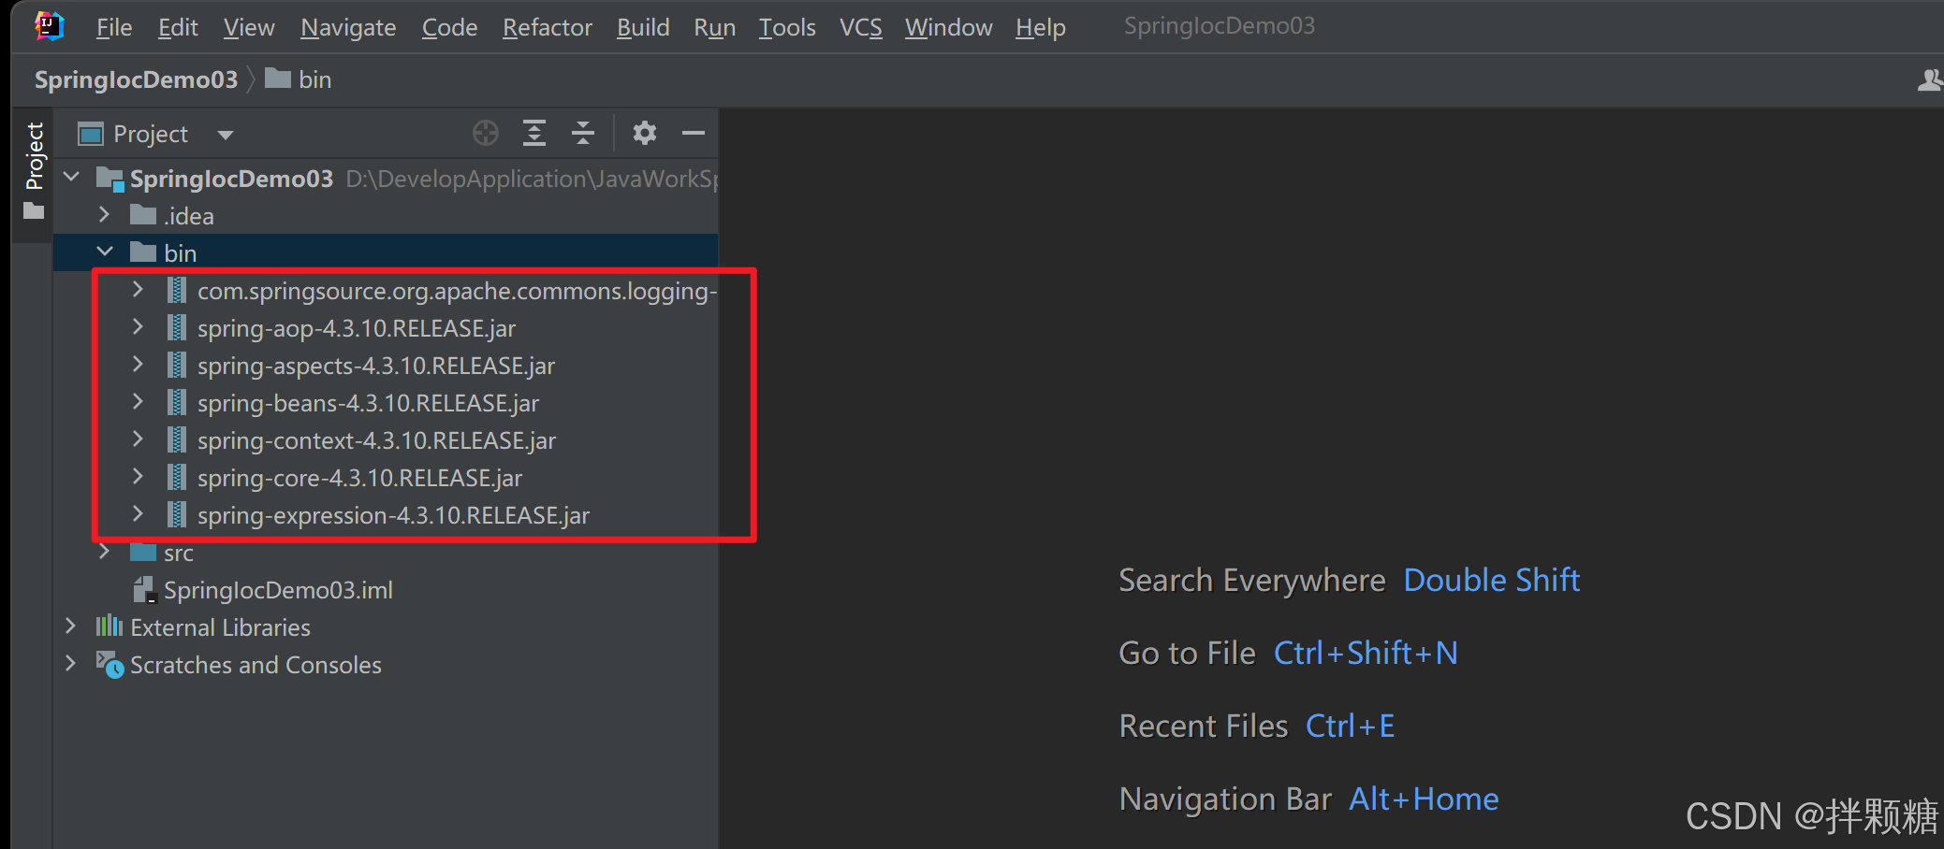The height and width of the screenshot is (849, 1944).
Task: Open the Help menu
Action: coord(1041,27)
